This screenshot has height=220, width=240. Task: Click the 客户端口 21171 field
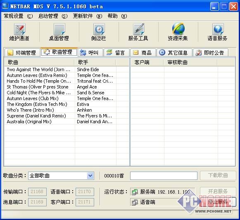click(x=85, y=202)
